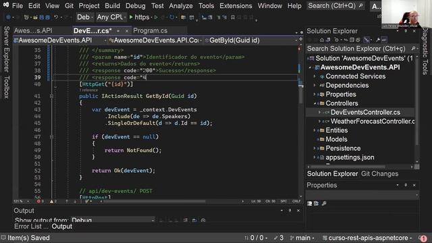
Task: Open the Show output from Debug dropdown
Action: coord(113,220)
